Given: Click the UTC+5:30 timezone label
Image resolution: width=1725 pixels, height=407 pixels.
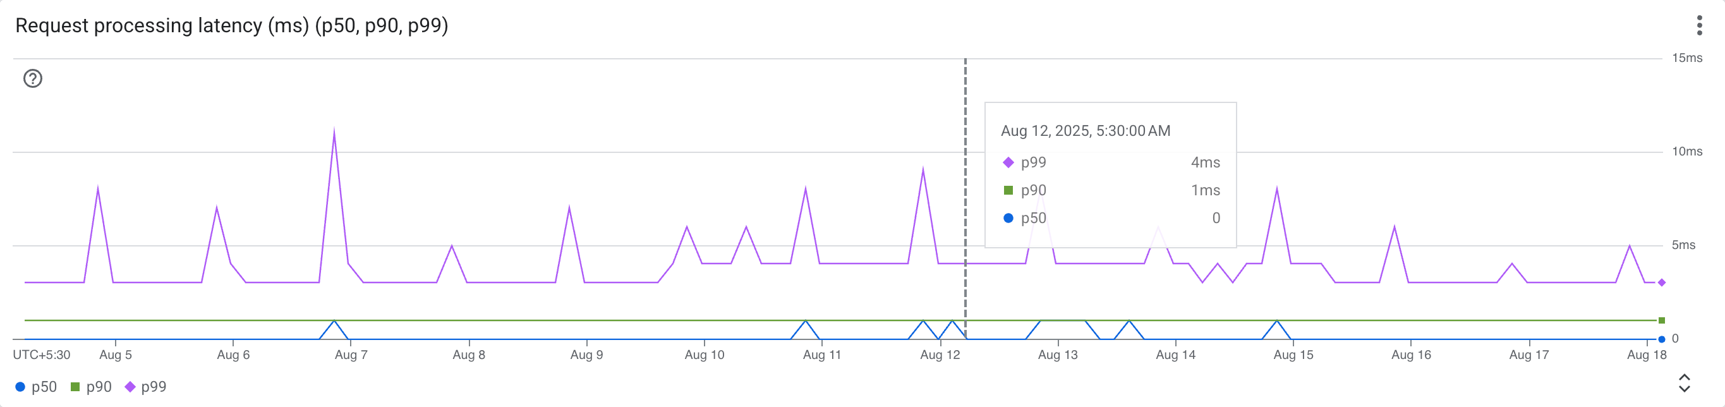Looking at the screenshot, I should point(40,355).
